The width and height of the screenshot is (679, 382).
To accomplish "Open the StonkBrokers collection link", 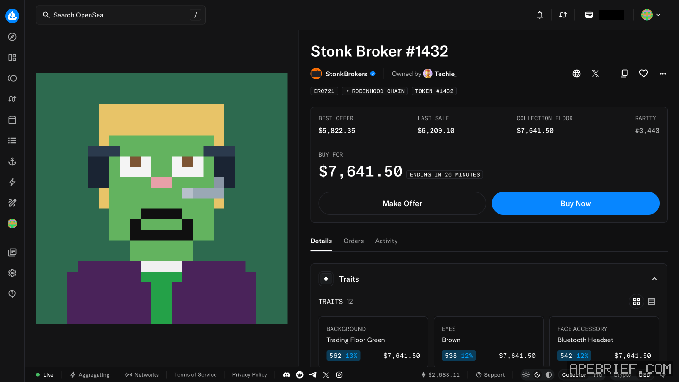I will click(x=343, y=74).
